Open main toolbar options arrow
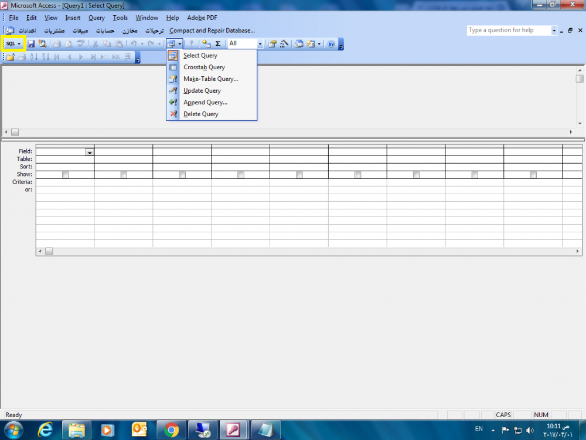Screen dimensions: 586x440 [x=341, y=44]
